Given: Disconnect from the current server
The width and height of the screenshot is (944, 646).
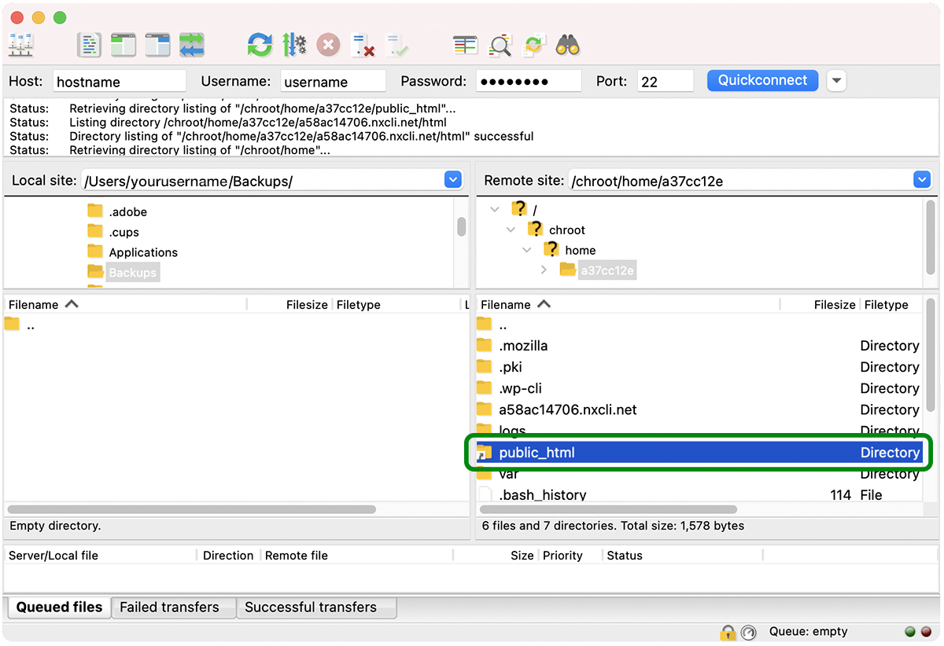Looking at the screenshot, I should coord(363,45).
